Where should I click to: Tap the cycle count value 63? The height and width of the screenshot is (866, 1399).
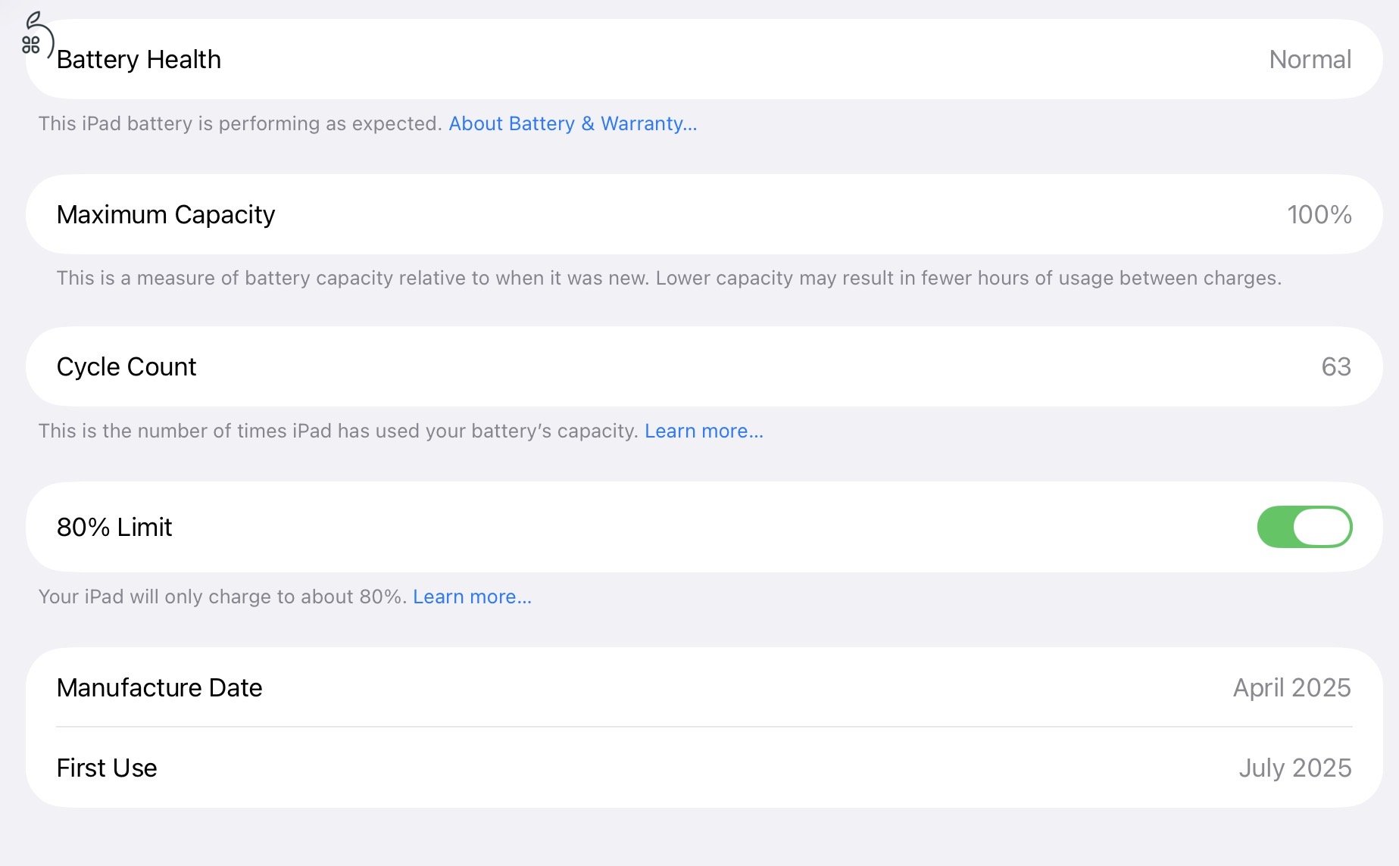(1336, 366)
